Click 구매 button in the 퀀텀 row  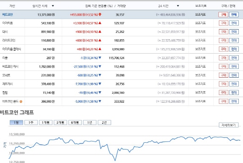[223, 92]
